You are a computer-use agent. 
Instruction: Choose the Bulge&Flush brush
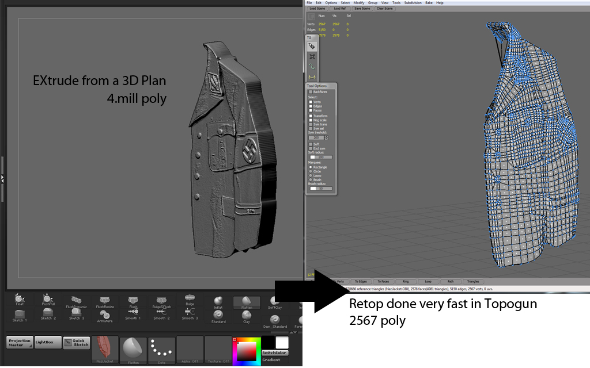click(162, 301)
